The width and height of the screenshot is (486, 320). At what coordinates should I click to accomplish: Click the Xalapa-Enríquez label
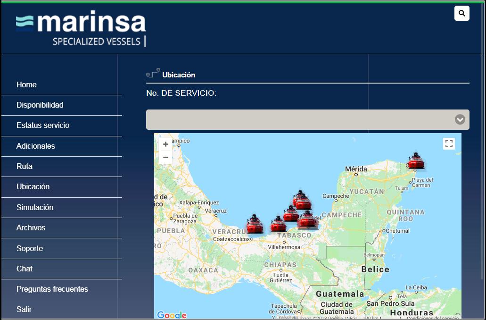(199, 202)
